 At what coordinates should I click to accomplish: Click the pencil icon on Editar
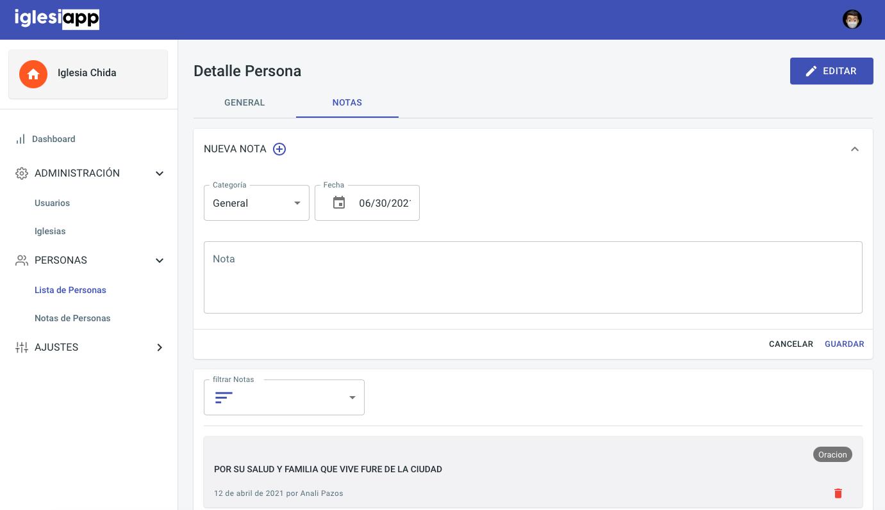pyautogui.click(x=811, y=71)
